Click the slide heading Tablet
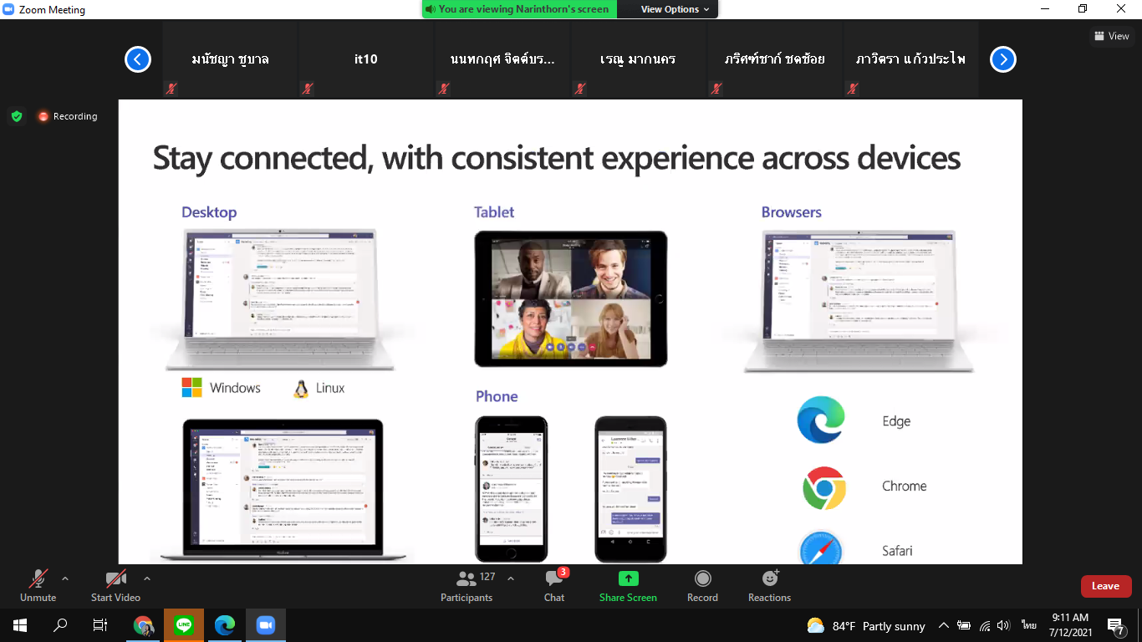This screenshot has height=642, width=1142. pos(494,212)
